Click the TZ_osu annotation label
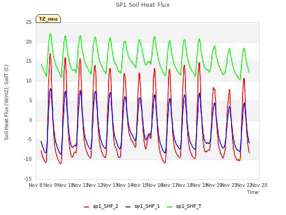 tap(48, 19)
